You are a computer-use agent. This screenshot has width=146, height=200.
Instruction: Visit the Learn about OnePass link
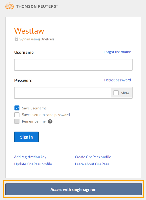[92, 164]
